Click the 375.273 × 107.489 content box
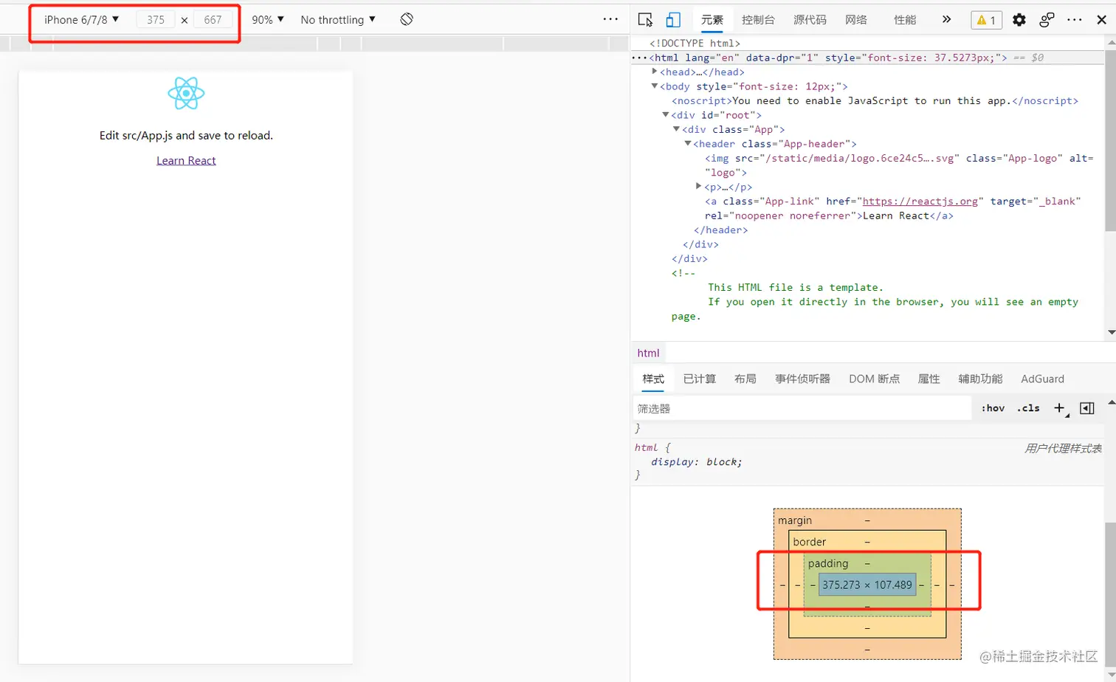 point(867,585)
